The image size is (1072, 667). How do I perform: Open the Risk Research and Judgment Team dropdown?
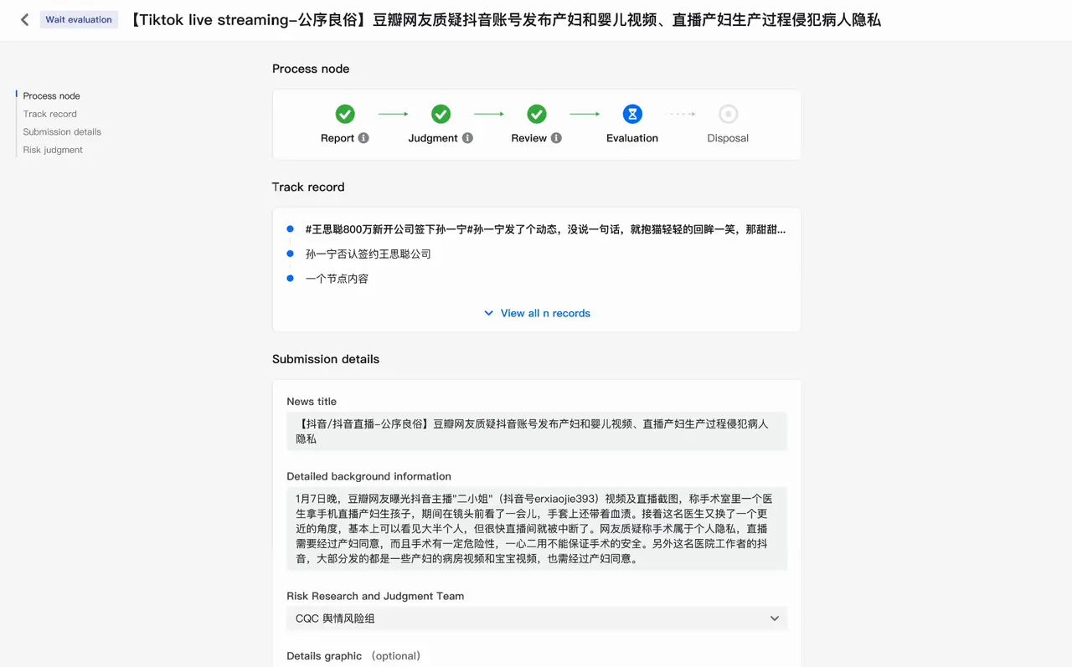tap(537, 618)
